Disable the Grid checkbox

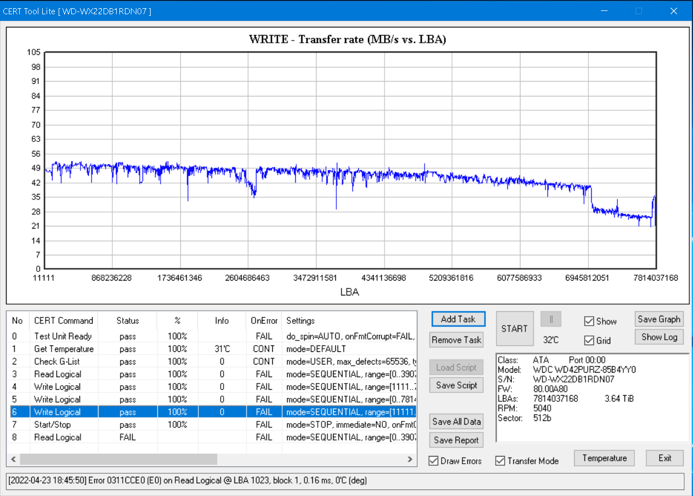click(x=589, y=340)
